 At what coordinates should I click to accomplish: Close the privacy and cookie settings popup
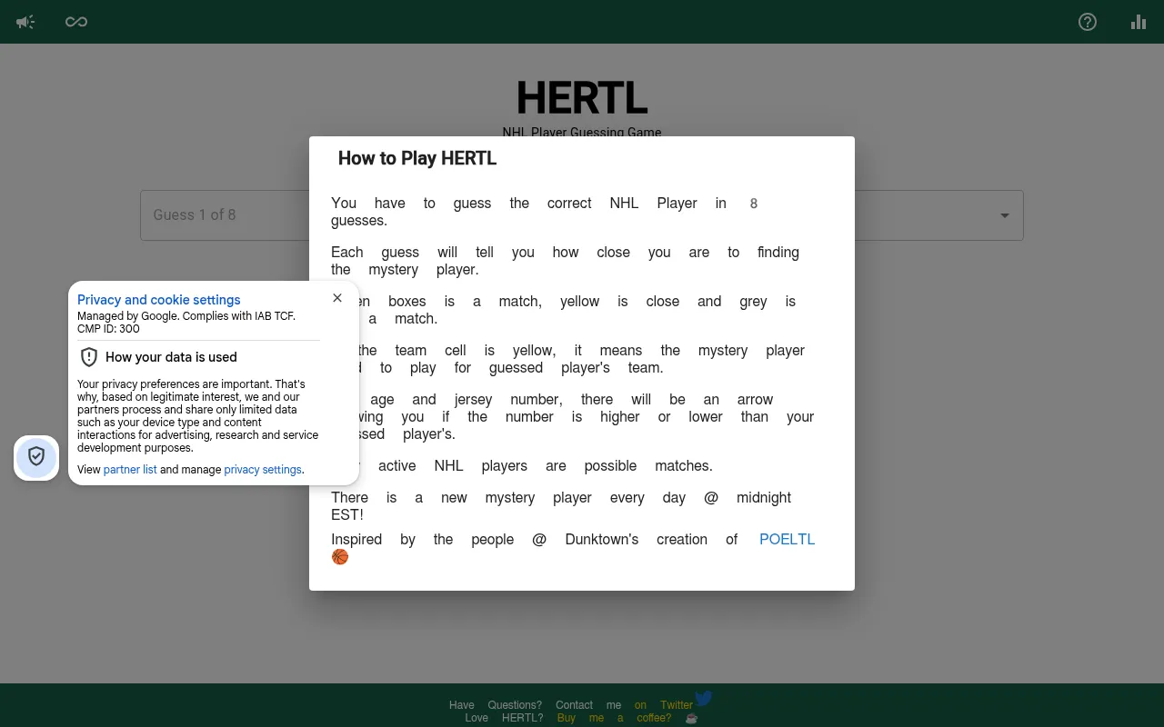point(337,298)
